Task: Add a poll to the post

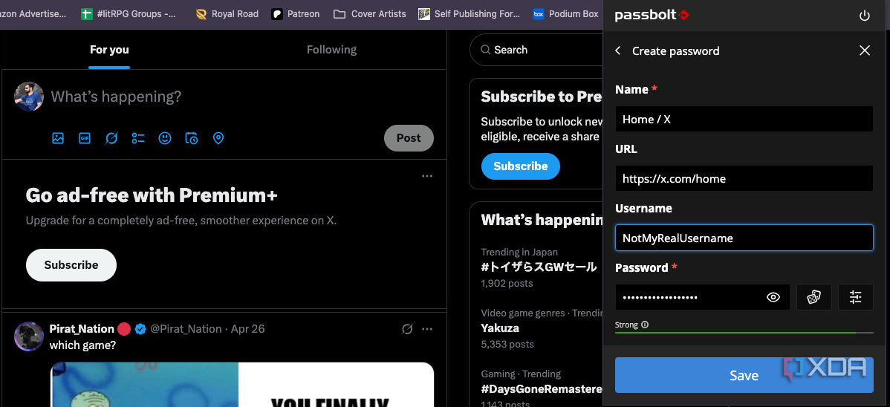Action: 138,138
